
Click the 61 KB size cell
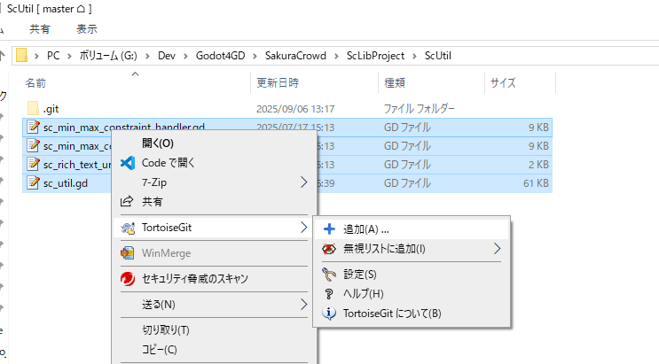point(536,183)
